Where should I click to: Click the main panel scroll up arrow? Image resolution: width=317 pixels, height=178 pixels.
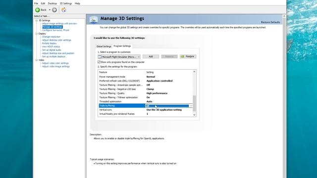tap(284, 16)
